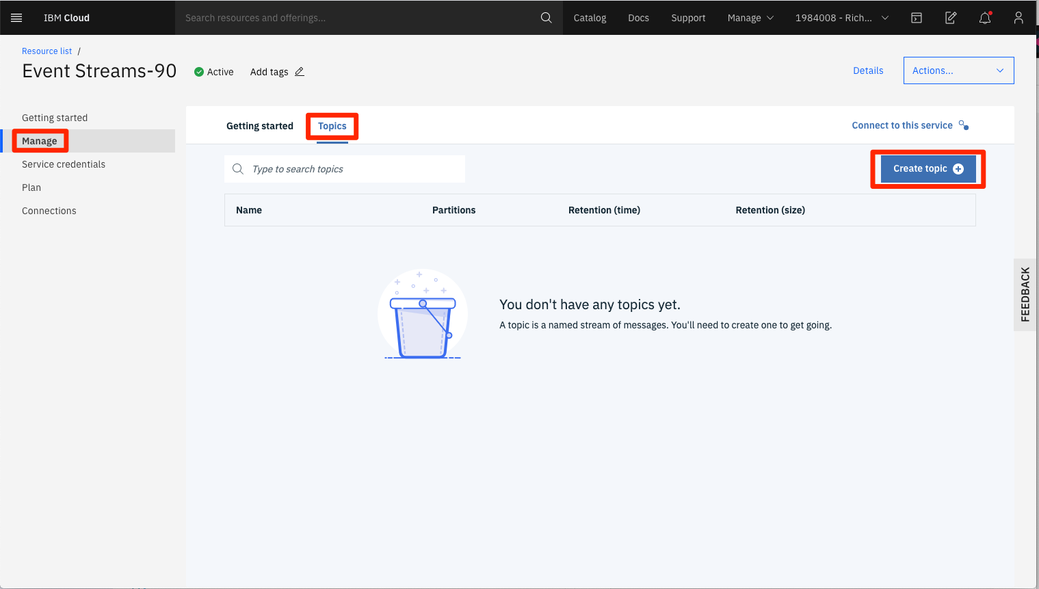
Task: Expand the Manage dropdown in the header
Action: coord(750,18)
